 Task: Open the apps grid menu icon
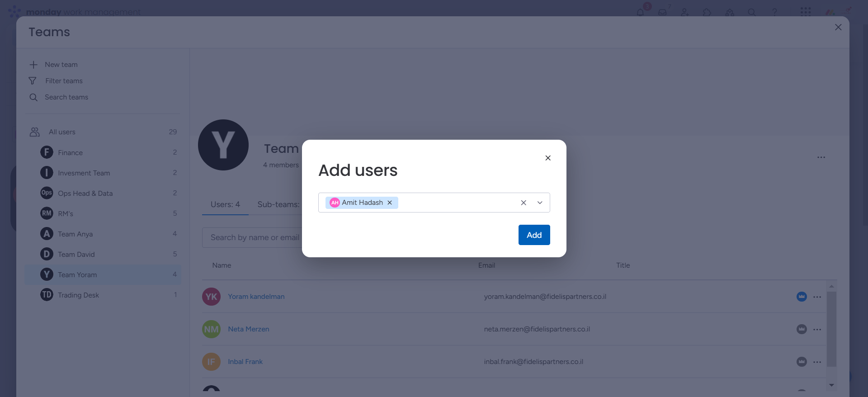click(x=805, y=12)
